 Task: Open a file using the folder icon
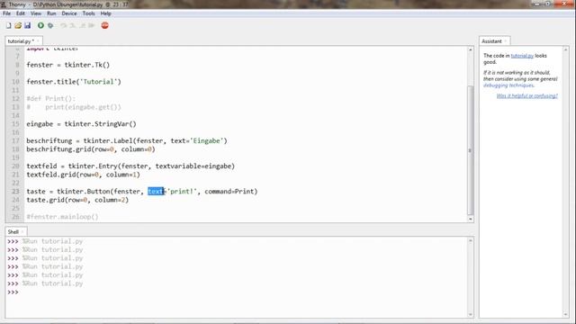point(18,25)
